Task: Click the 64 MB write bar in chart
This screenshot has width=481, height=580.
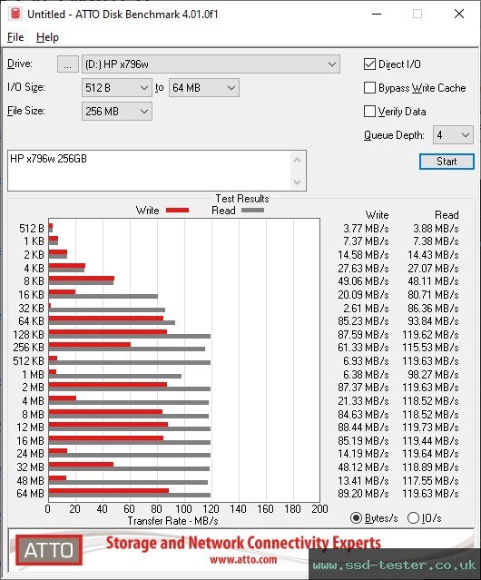Action: coord(109,491)
